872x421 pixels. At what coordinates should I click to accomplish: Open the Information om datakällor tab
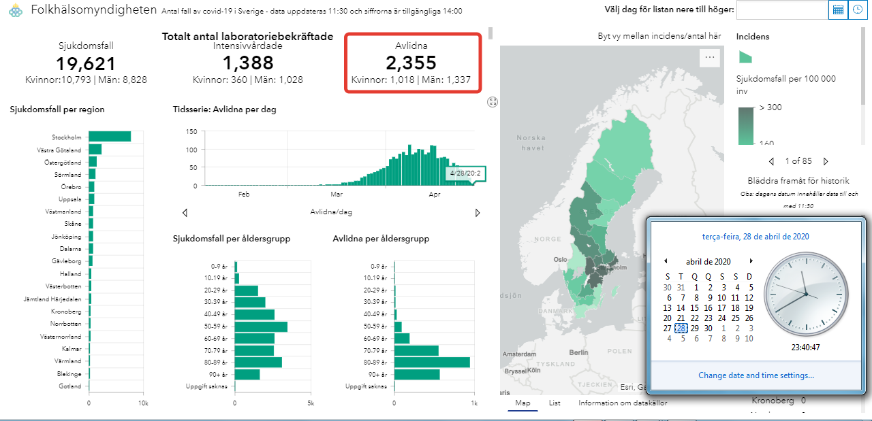click(623, 403)
